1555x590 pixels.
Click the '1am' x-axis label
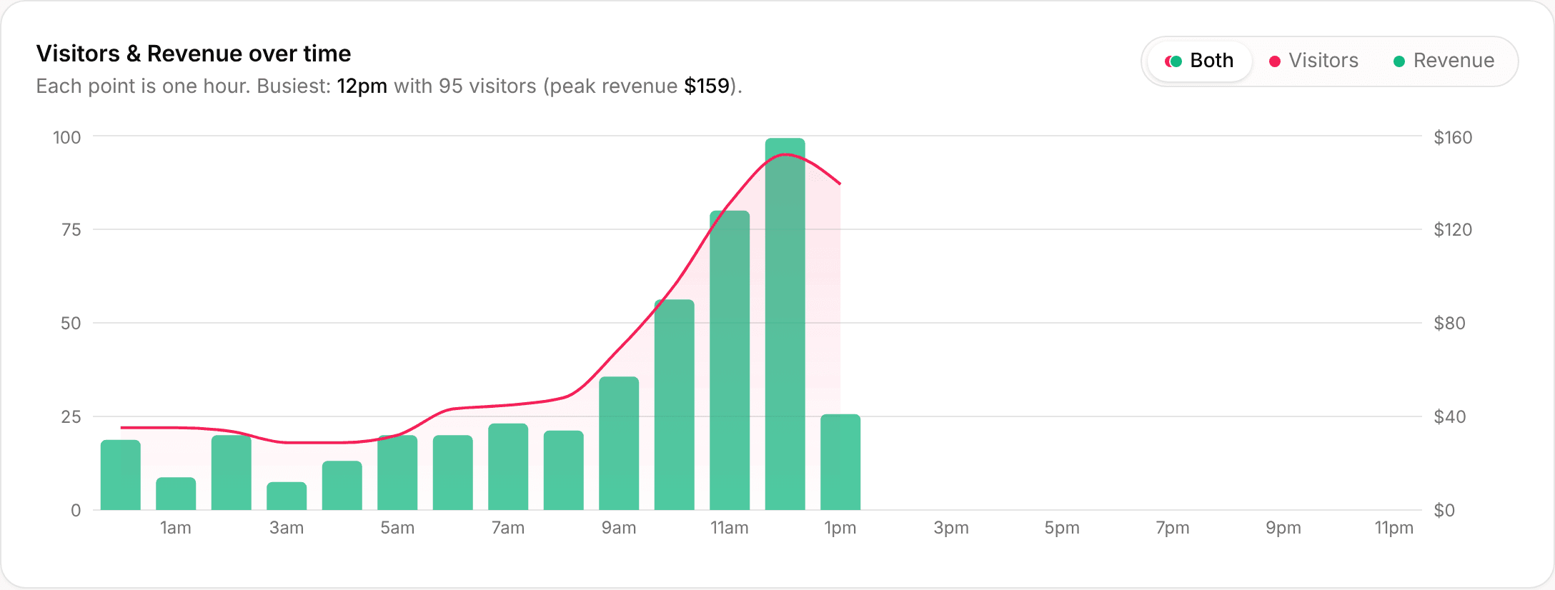pyautogui.click(x=176, y=528)
